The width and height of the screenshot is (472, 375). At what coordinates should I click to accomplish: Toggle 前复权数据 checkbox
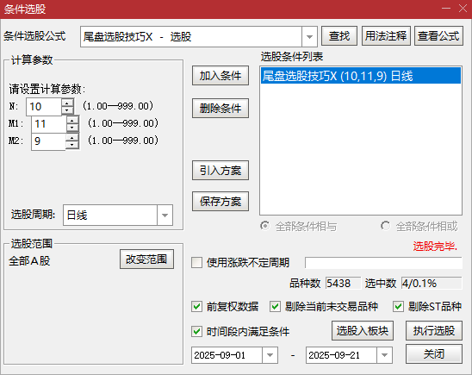click(x=197, y=307)
